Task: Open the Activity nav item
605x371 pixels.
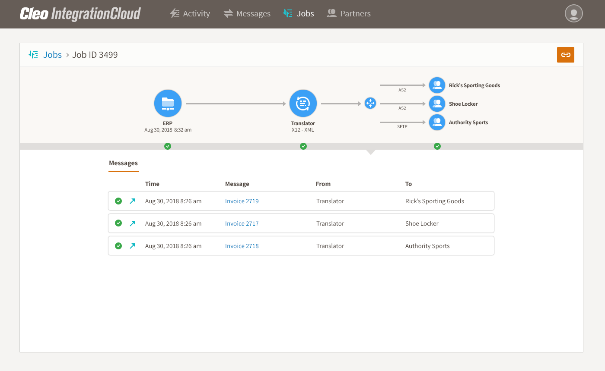Action: pyautogui.click(x=190, y=14)
